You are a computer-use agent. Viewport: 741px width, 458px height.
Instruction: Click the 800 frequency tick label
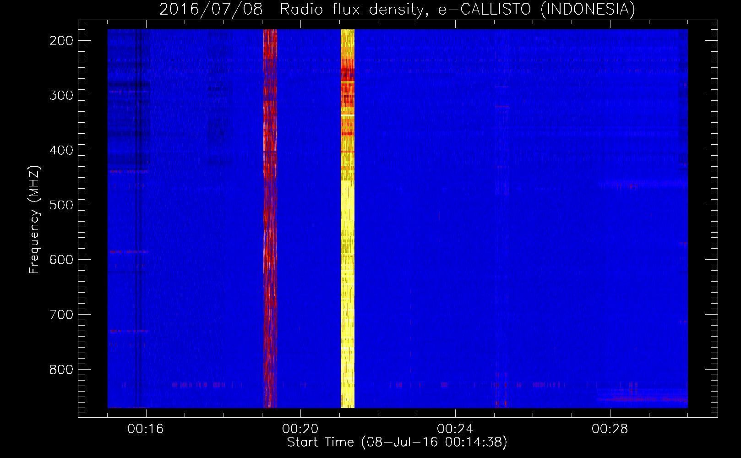click(x=61, y=369)
